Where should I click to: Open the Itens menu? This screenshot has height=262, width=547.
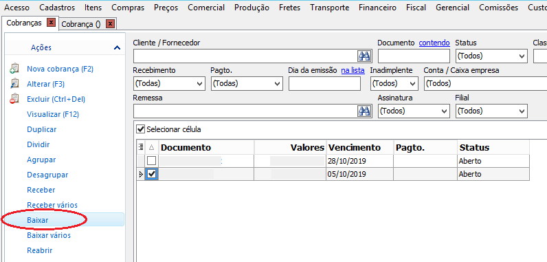click(93, 8)
